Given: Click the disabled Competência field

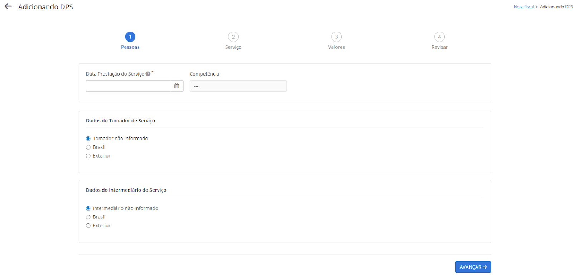Looking at the screenshot, I should pos(238,86).
